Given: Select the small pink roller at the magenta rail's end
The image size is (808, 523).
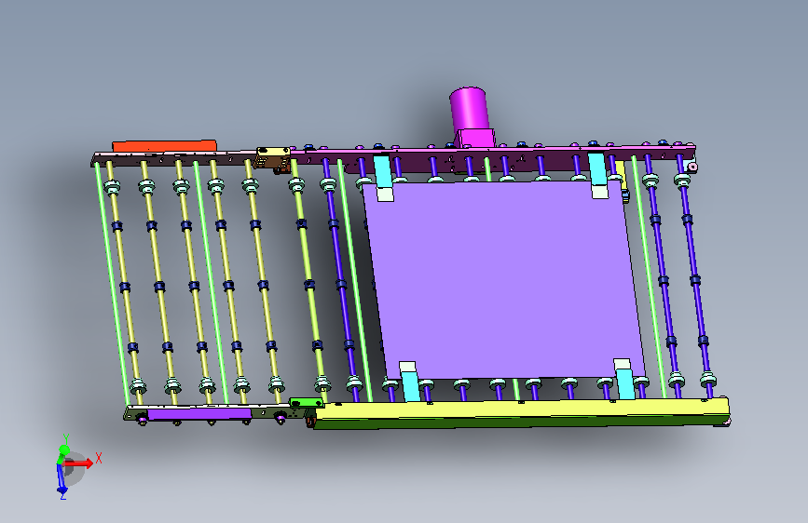Looking at the screenshot, I should coord(692,167).
